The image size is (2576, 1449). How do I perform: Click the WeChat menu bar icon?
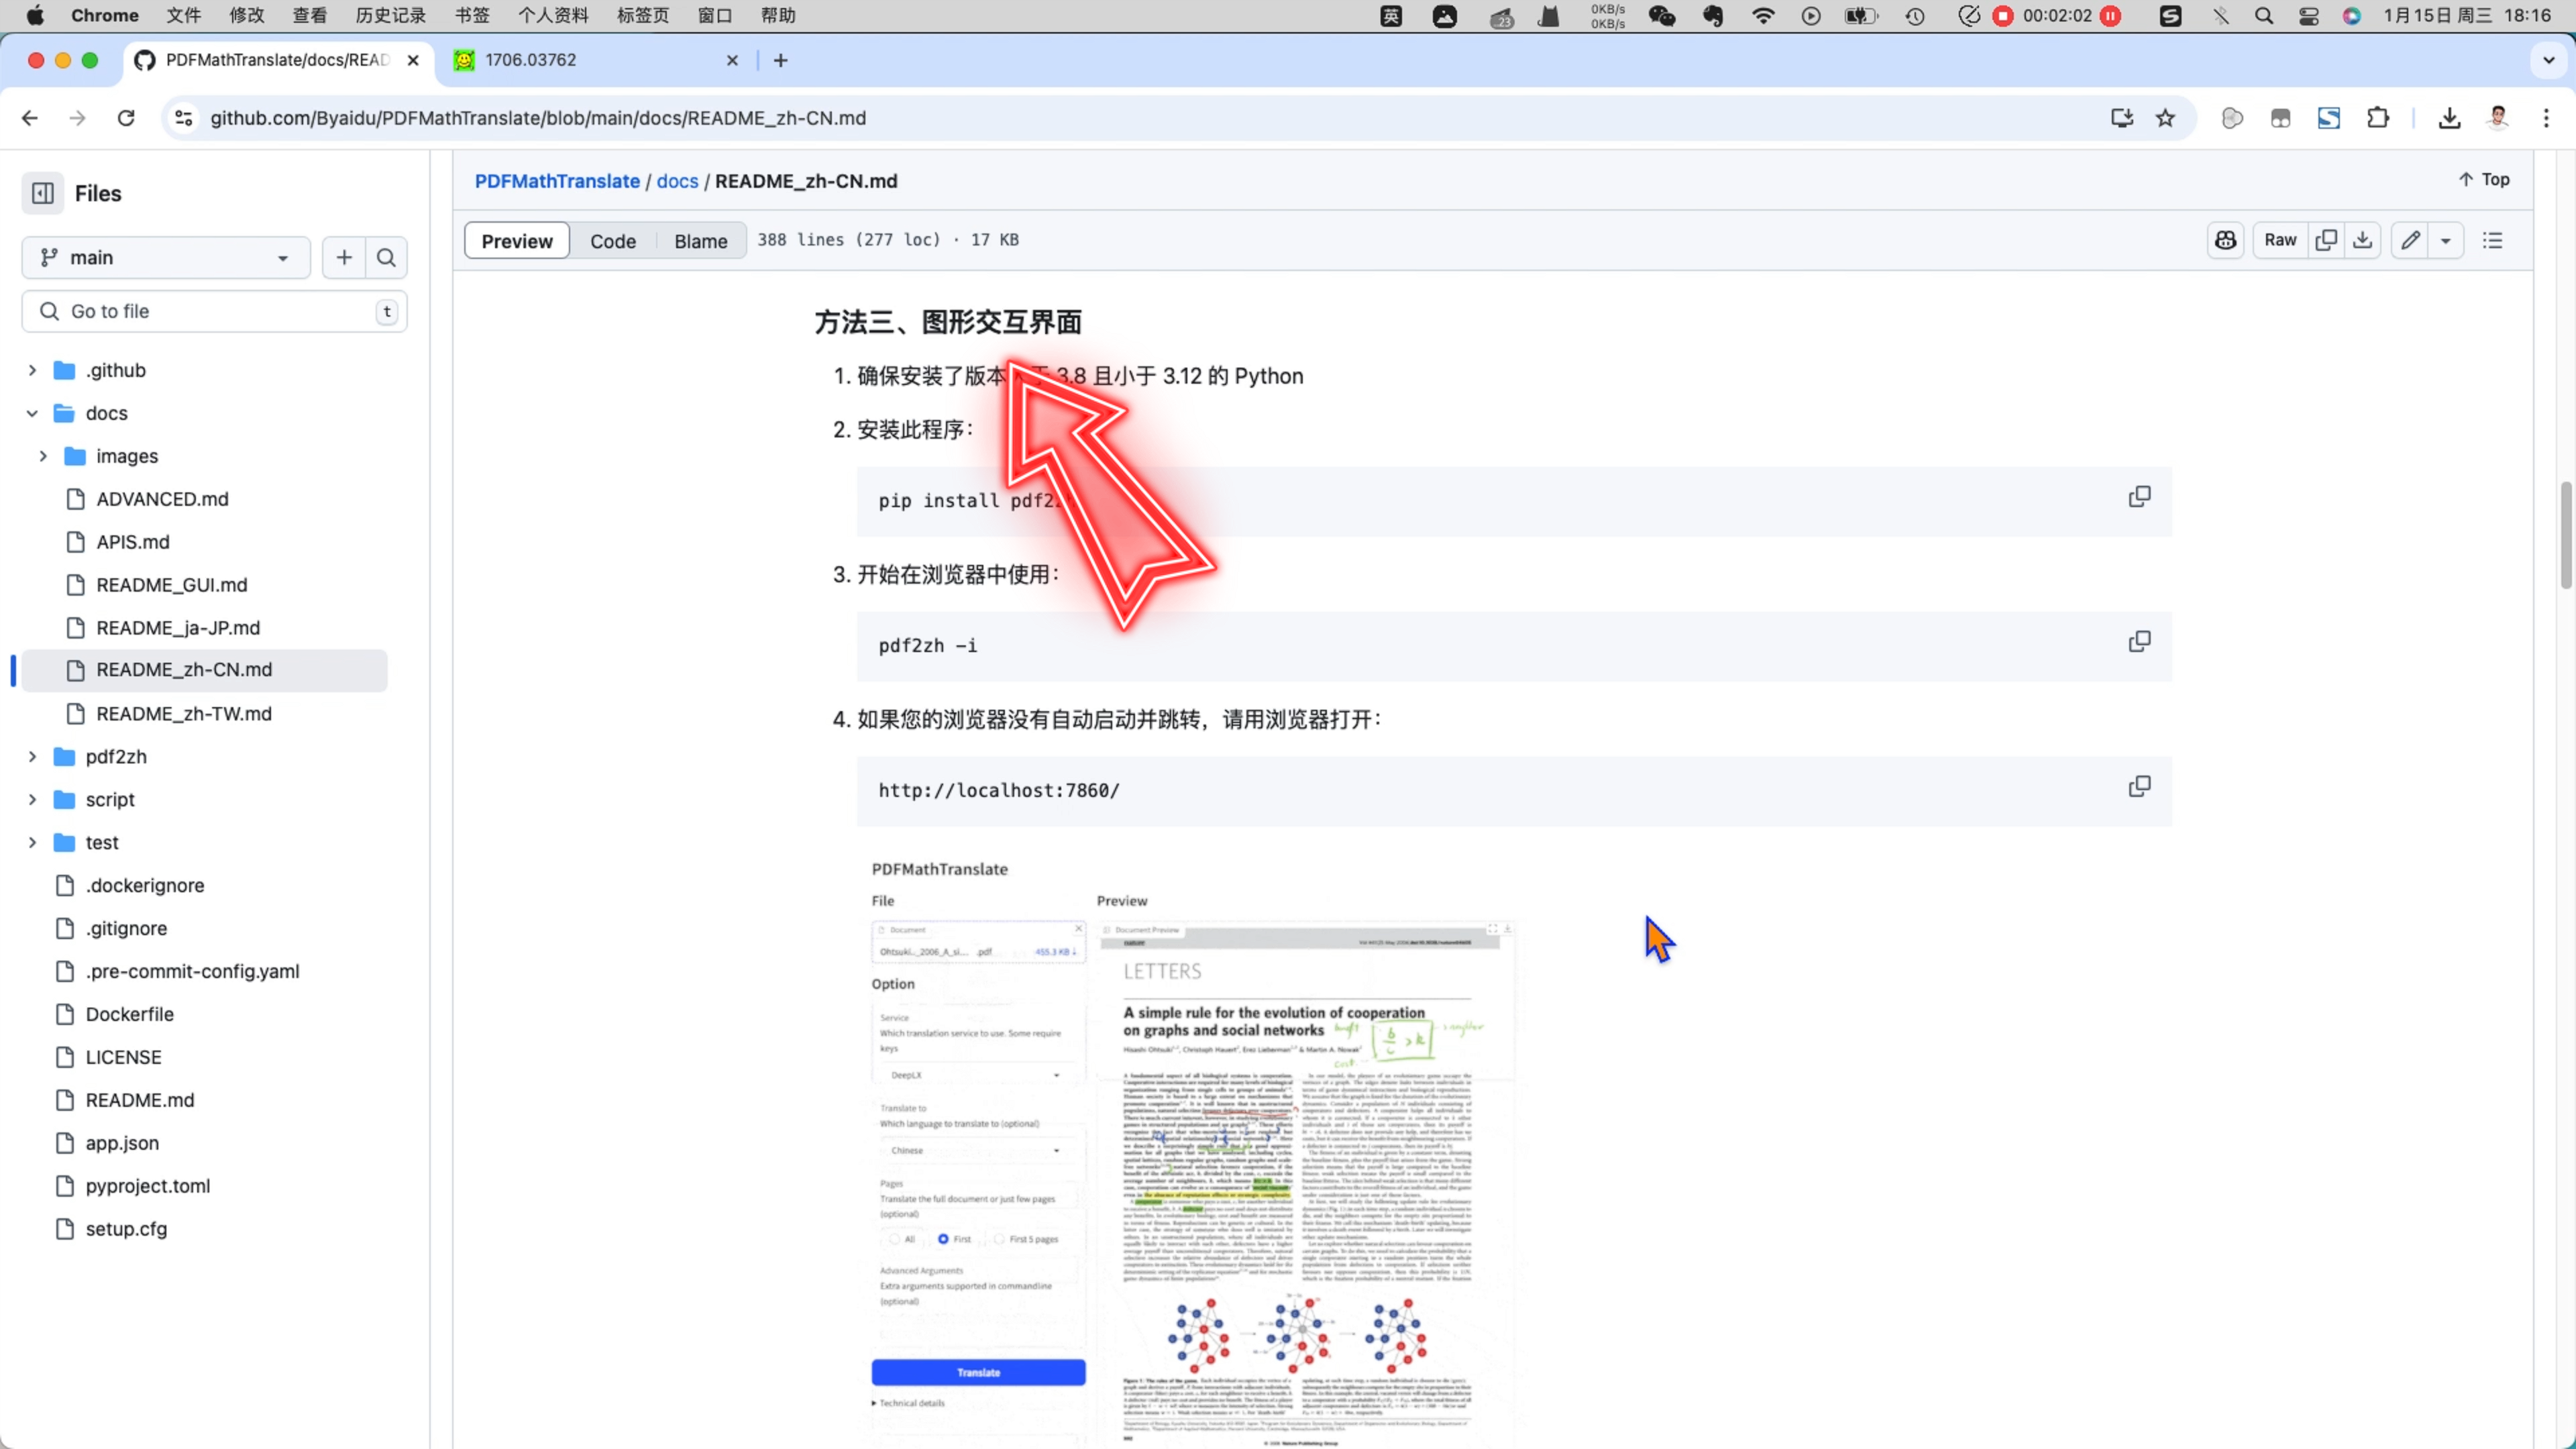tap(1662, 16)
